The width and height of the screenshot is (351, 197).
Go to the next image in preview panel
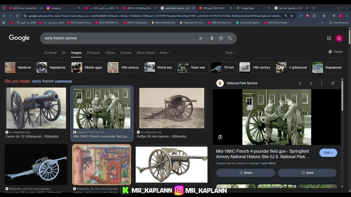pos(311,83)
